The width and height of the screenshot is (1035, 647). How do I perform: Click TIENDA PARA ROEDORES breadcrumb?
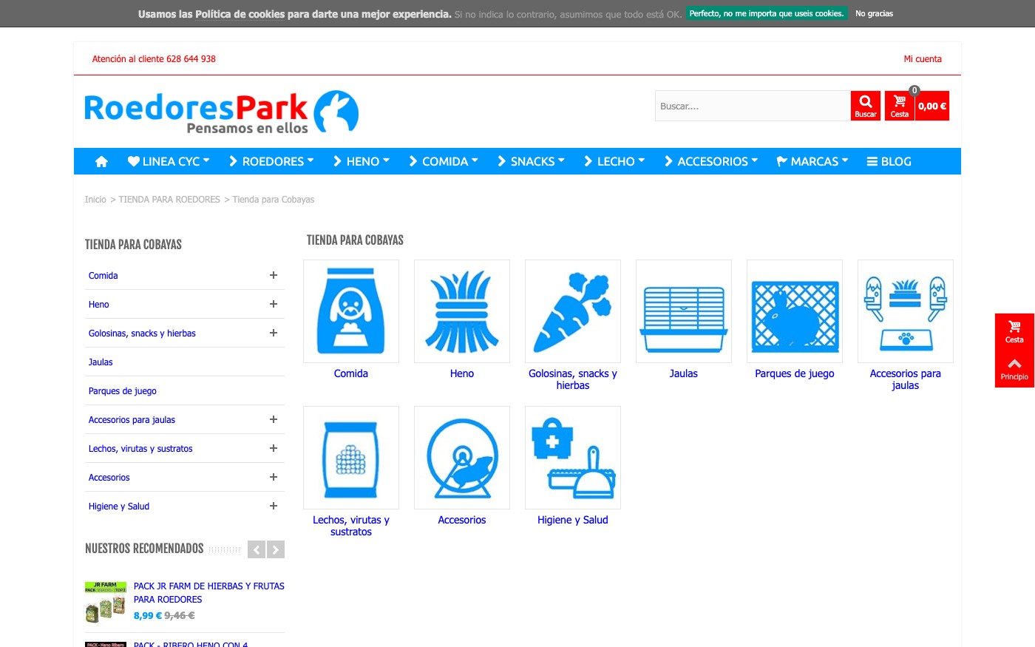[169, 200]
